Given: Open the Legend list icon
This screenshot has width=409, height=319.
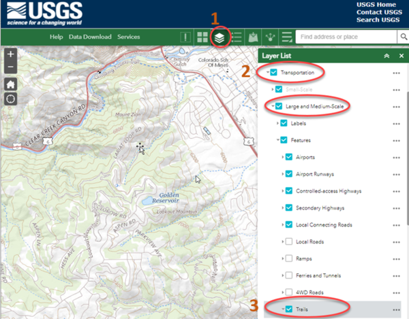Looking at the screenshot, I should click(x=237, y=37).
